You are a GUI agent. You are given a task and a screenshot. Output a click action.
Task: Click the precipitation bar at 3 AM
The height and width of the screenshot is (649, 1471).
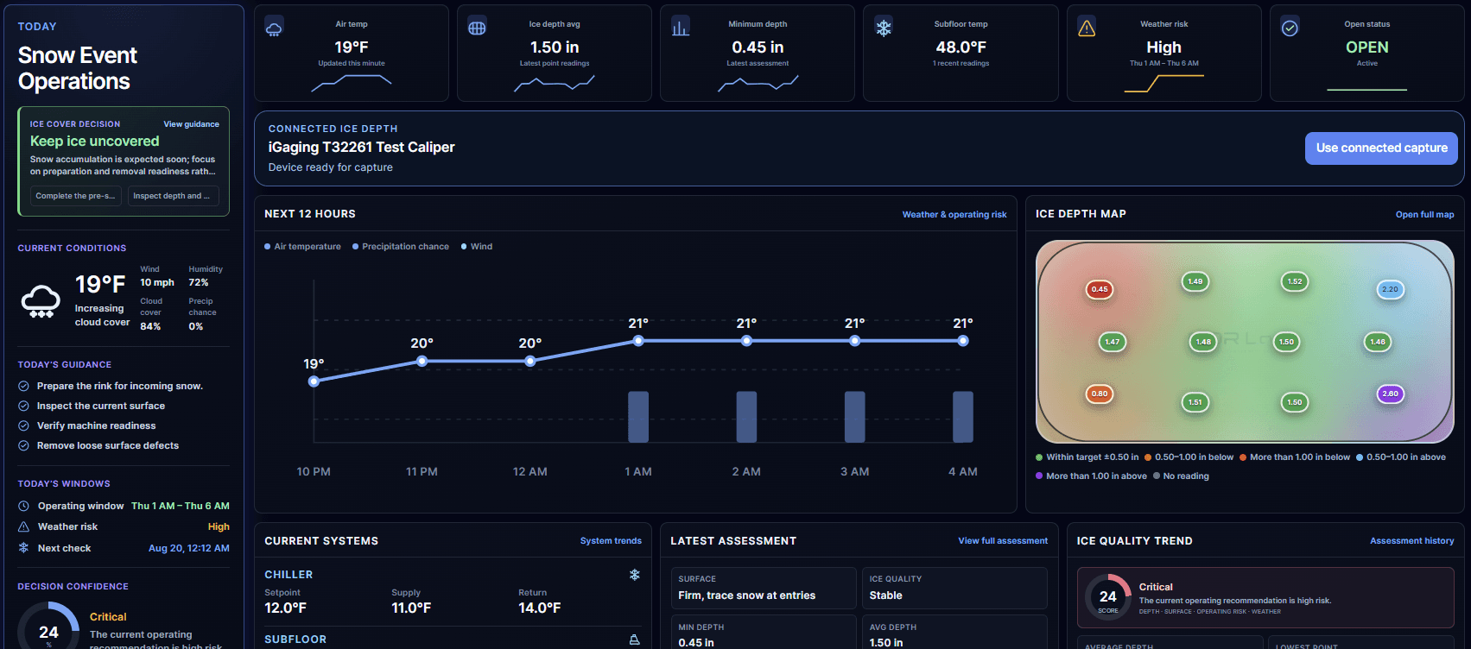pyautogui.click(x=854, y=417)
